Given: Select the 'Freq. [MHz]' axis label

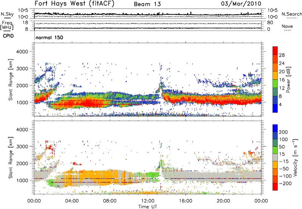Looking at the screenshot, I should tap(7, 26).
